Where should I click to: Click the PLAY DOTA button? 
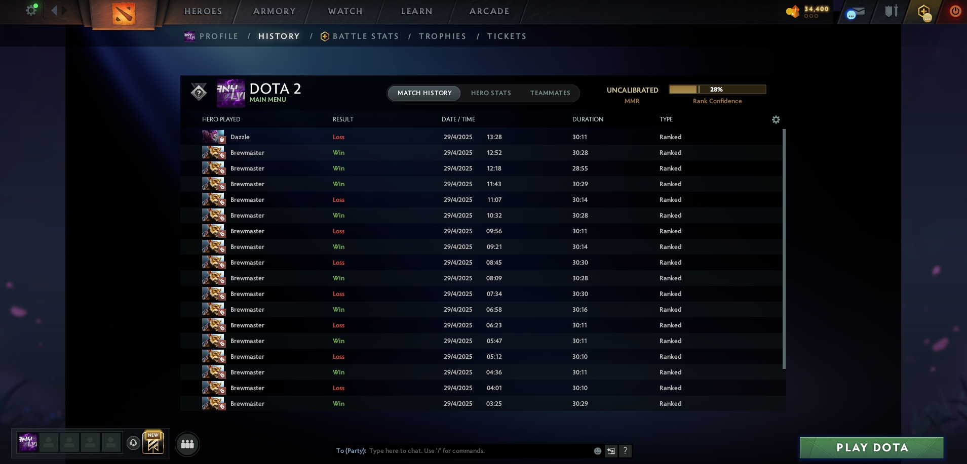(872, 447)
